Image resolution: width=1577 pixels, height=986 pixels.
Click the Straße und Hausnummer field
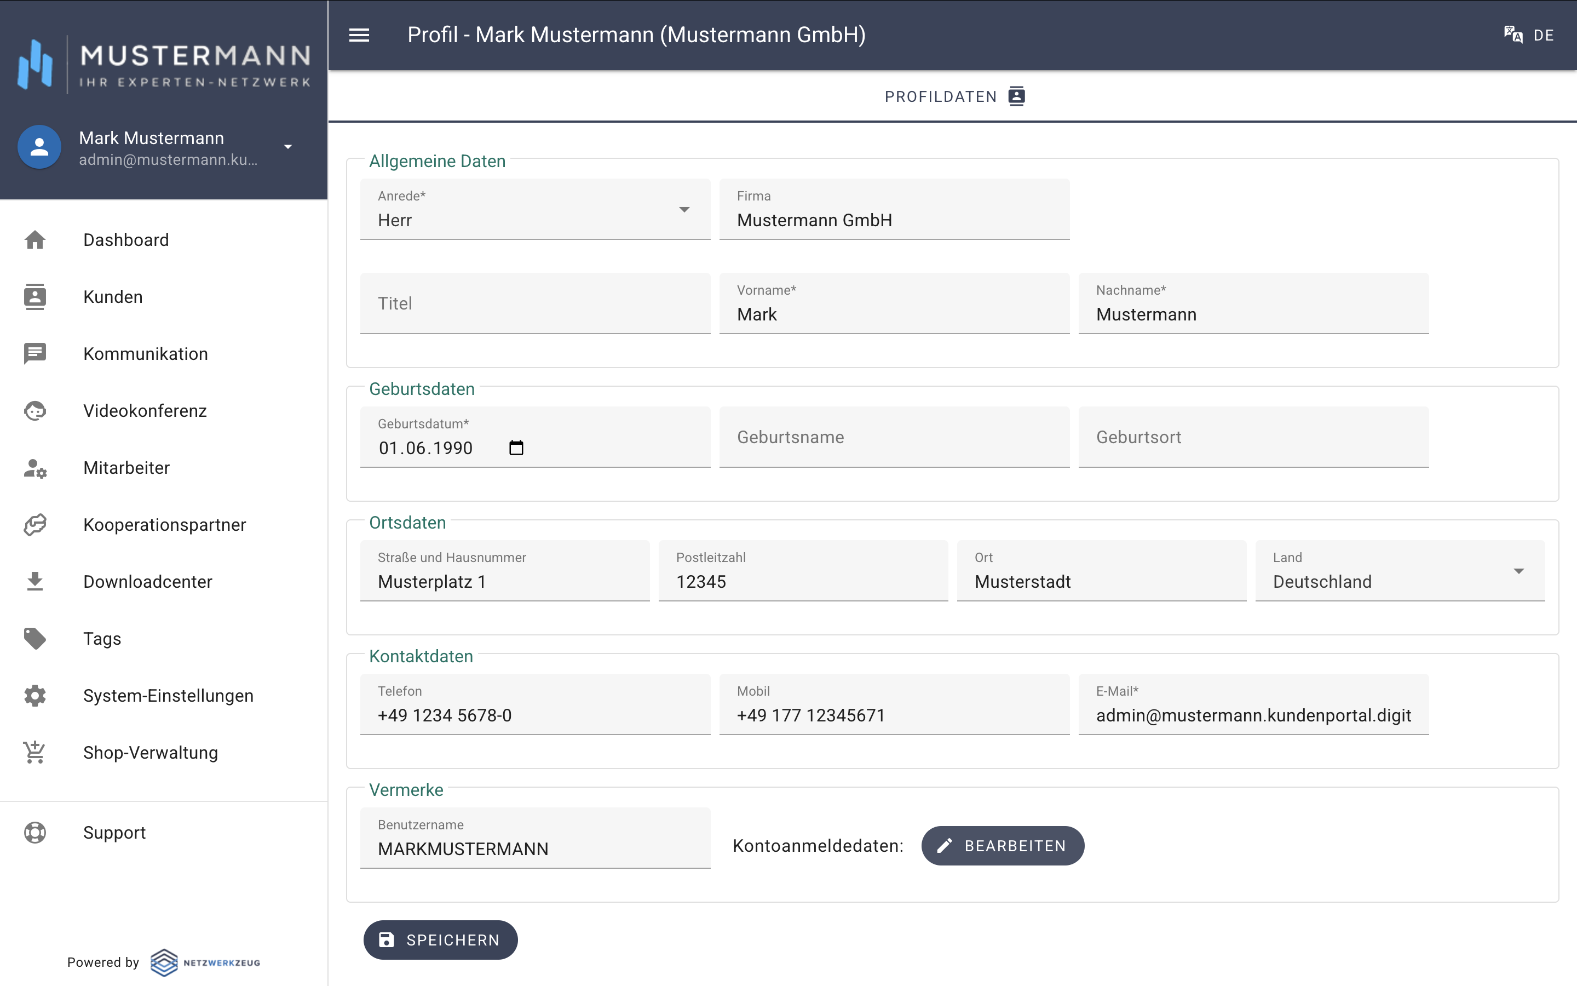coord(505,571)
